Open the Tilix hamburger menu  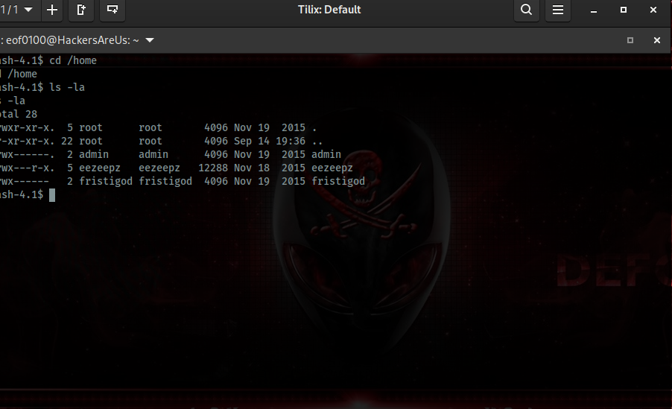pos(557,10)
